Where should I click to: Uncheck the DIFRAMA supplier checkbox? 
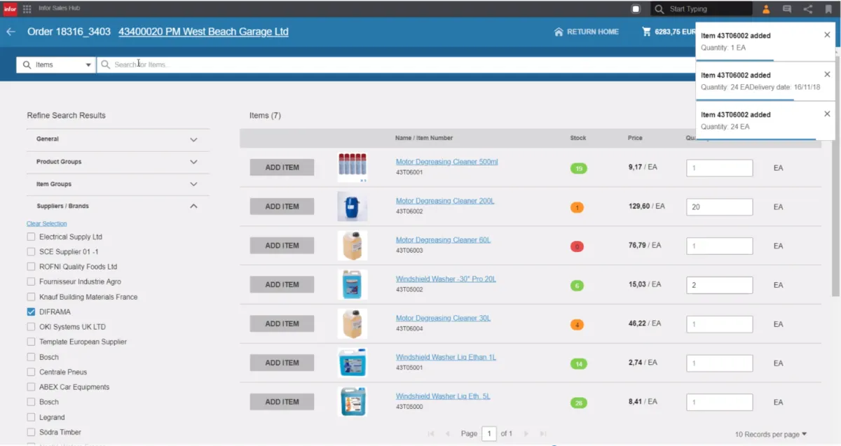tap(31, 312)
